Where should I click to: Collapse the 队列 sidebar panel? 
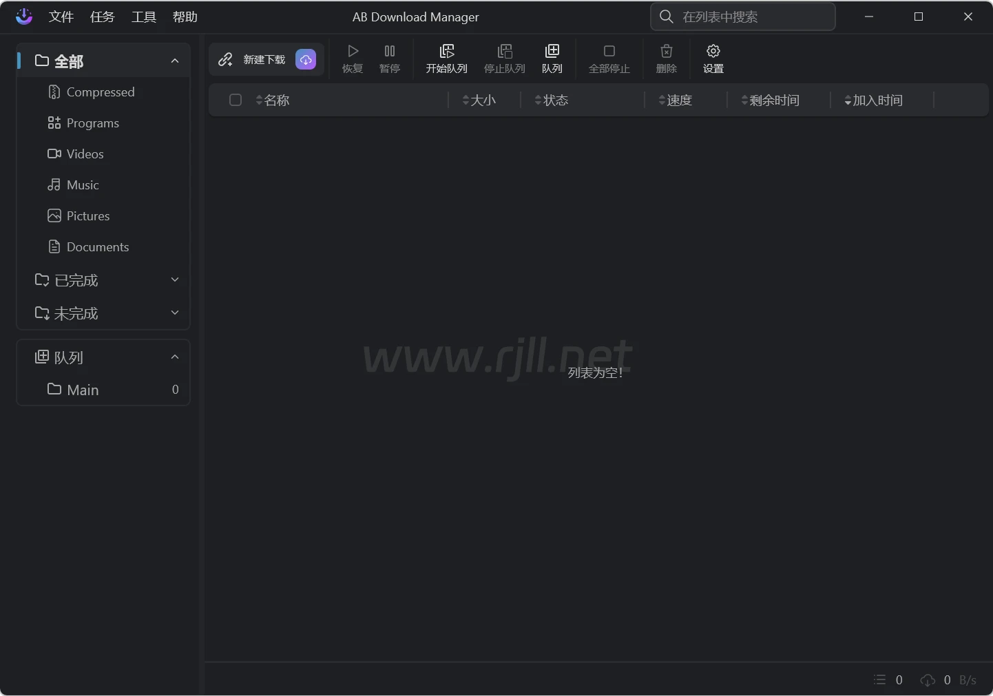(175, 357)
